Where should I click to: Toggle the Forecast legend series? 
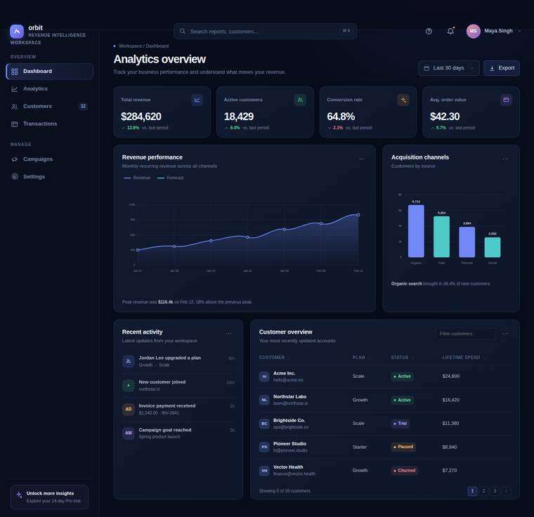click(x=170, y=178)
